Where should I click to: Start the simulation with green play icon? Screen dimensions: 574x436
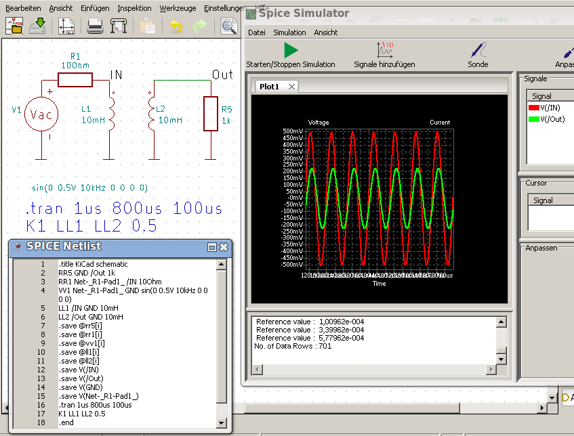(x=291, y=50)
